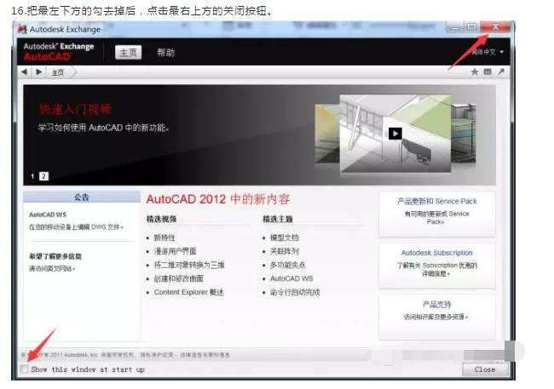Open the 多功能夹点 topic link
Viewport: 554px width, 389px height.
pos(287,265)
